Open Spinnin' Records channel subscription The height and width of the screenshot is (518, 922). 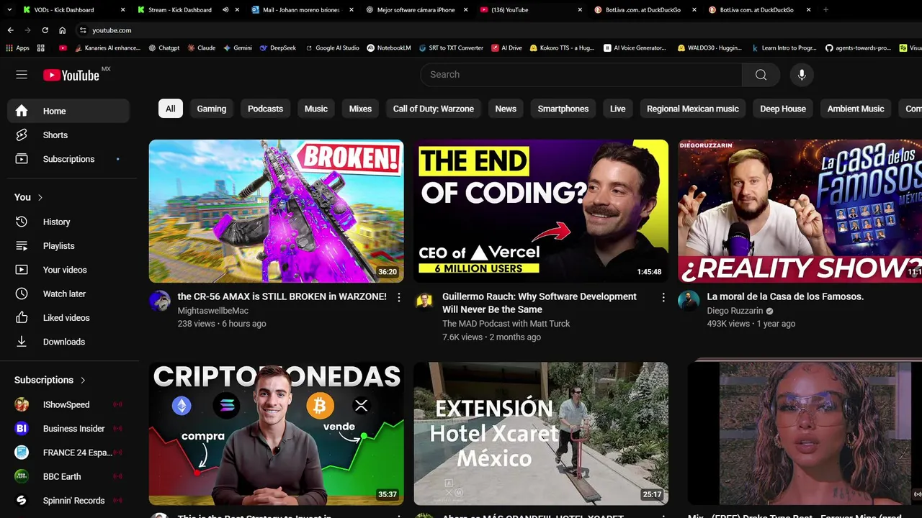pos(68,501)
